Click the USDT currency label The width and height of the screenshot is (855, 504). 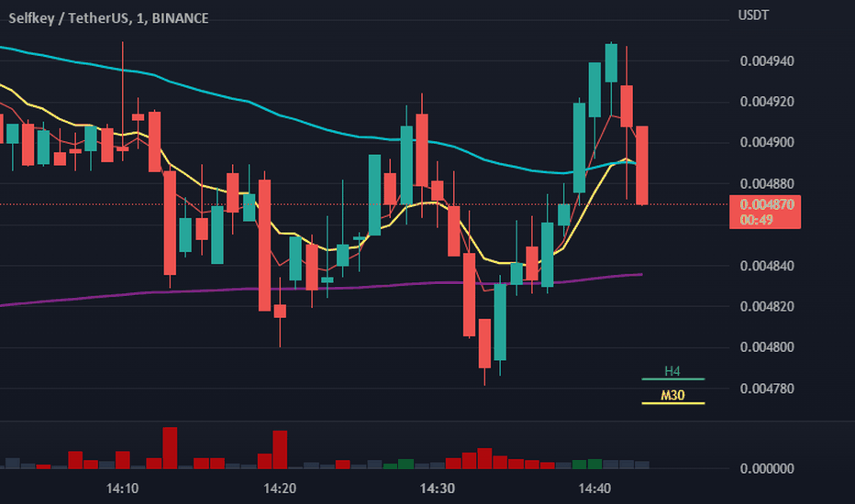point(753,16)
